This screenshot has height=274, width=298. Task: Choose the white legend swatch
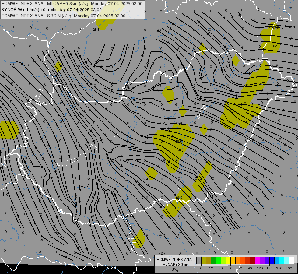(292, 260)
